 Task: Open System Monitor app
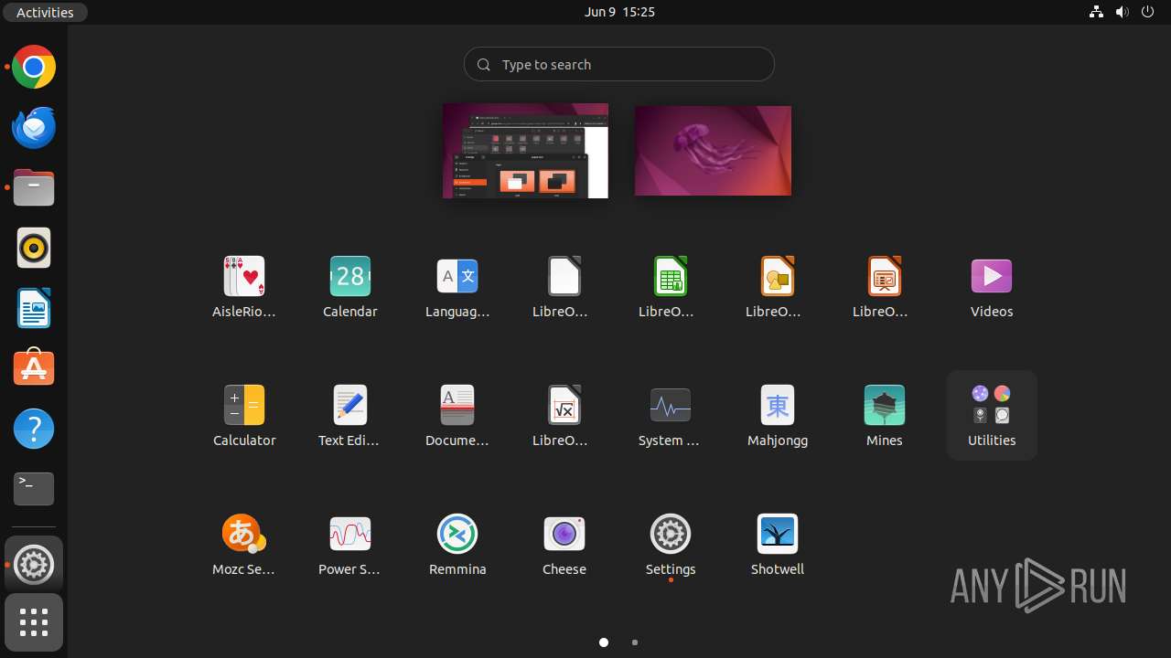coord(671,416)
